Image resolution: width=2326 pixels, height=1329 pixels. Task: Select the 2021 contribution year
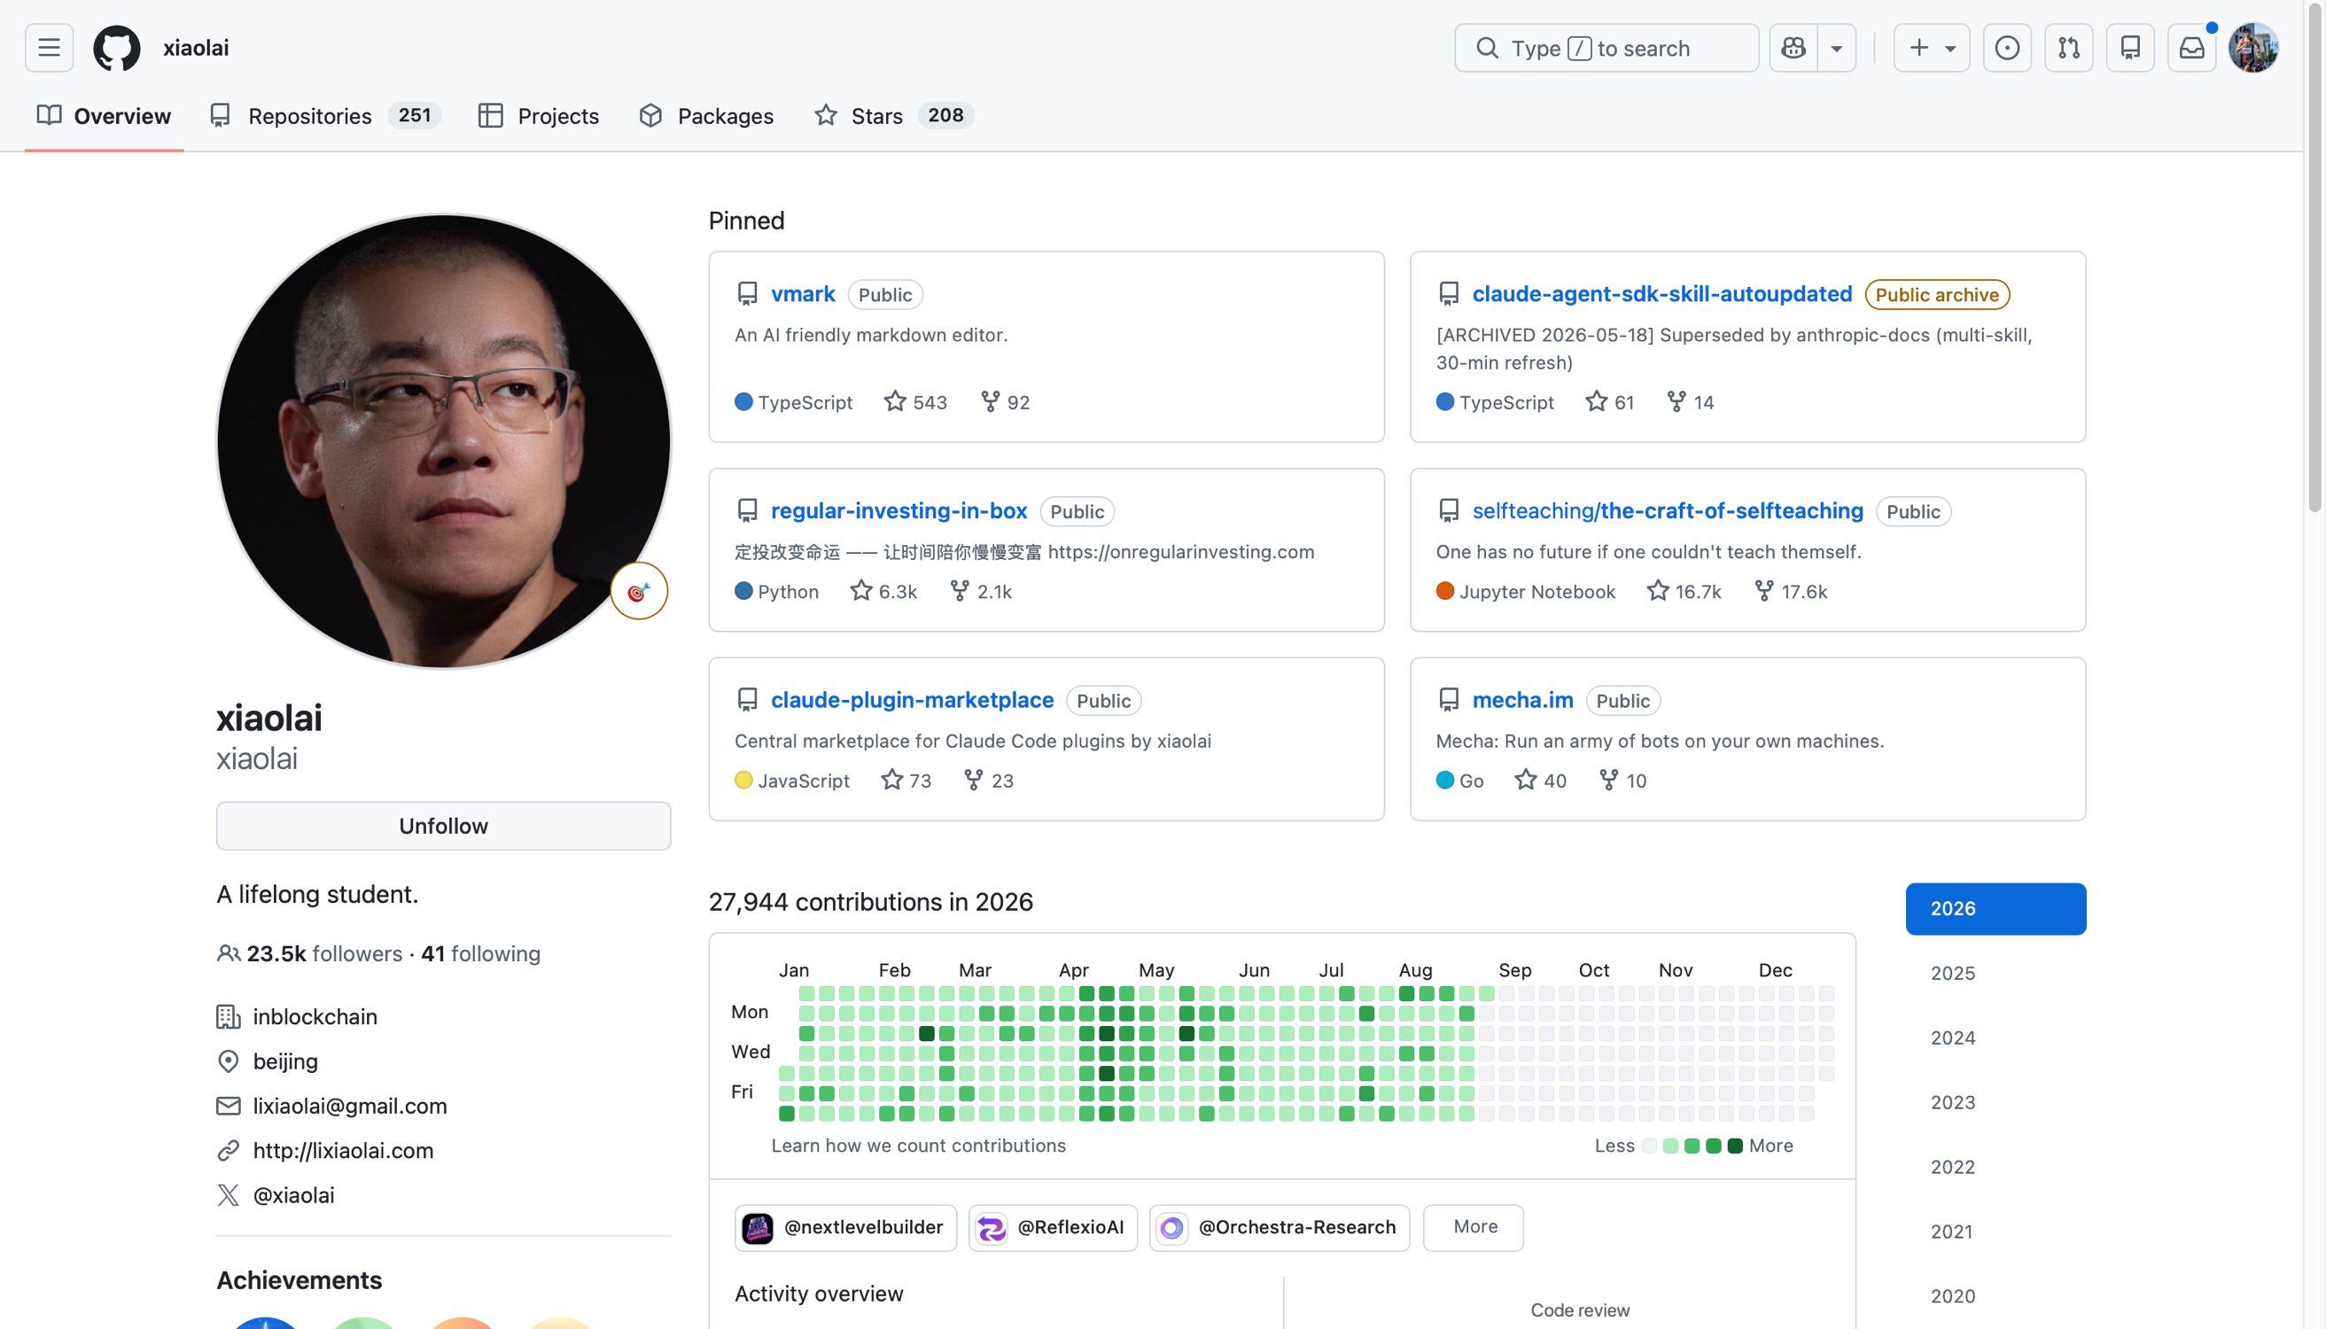(x=1995, y=1232)
